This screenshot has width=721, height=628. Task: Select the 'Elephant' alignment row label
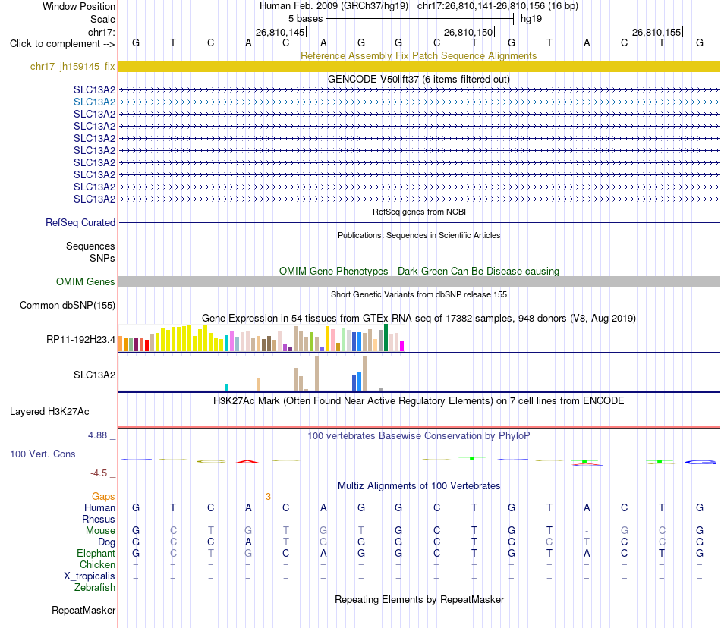click(96, 553)
